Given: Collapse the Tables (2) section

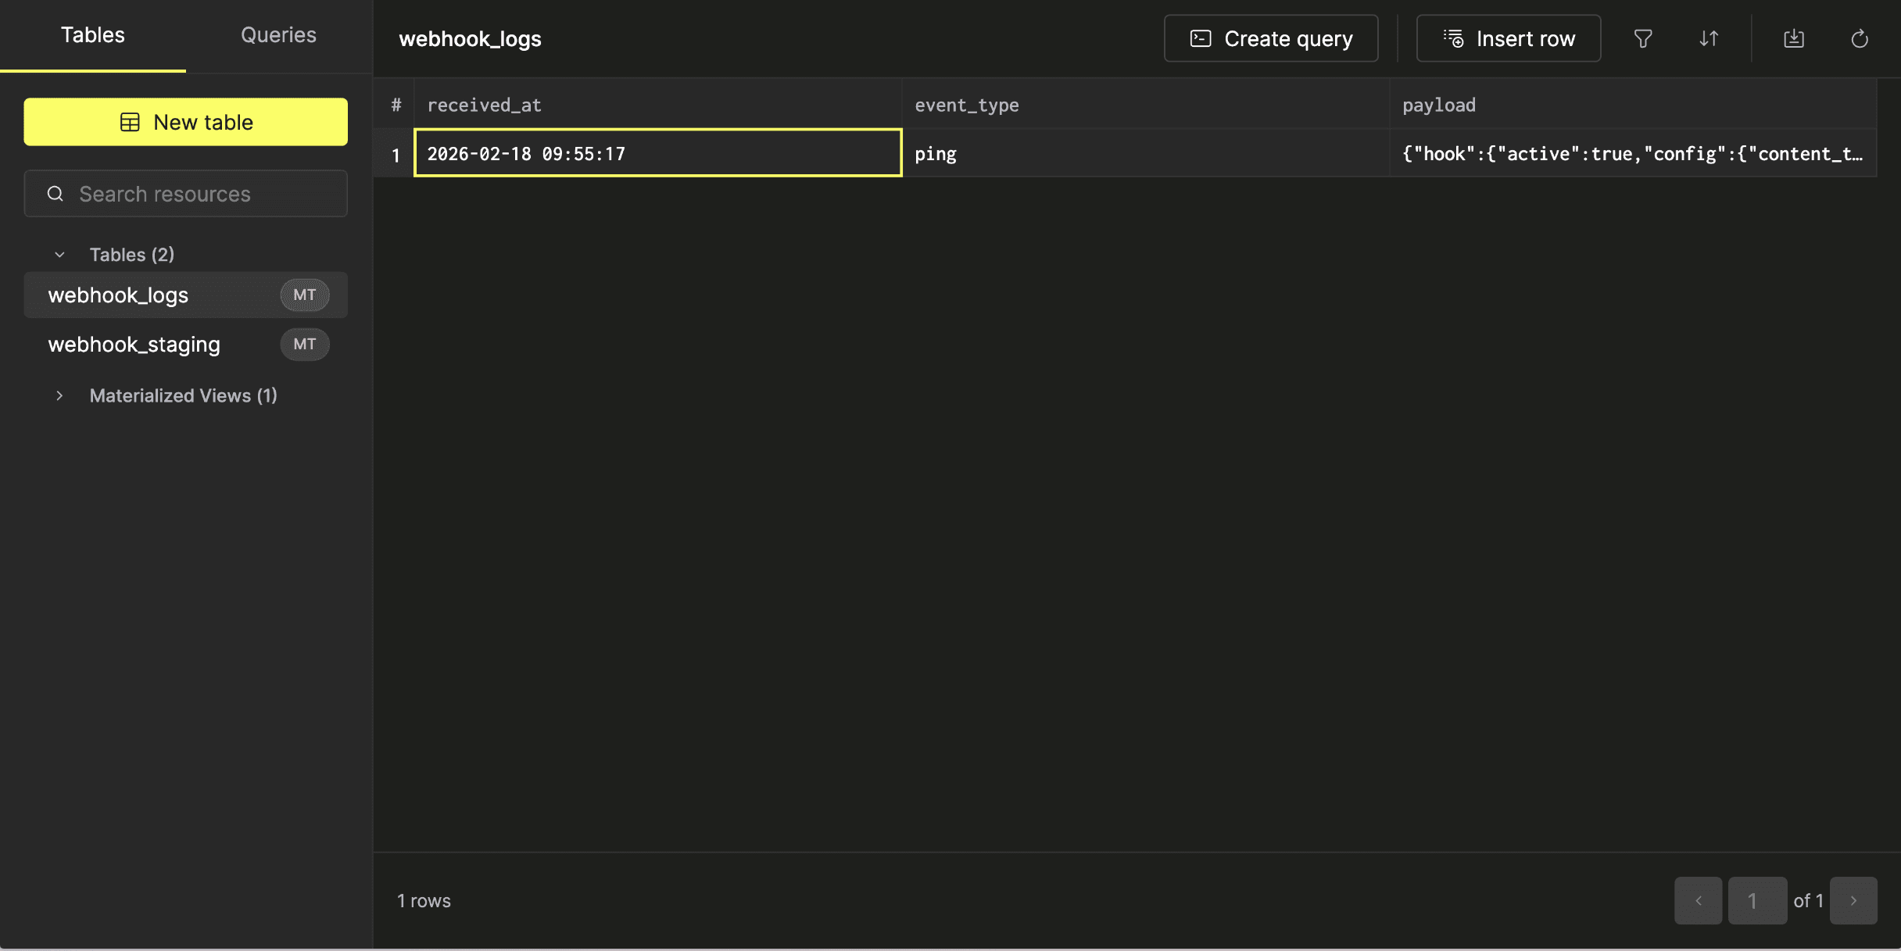Looking at the screenshot, I should coord(59,255).
